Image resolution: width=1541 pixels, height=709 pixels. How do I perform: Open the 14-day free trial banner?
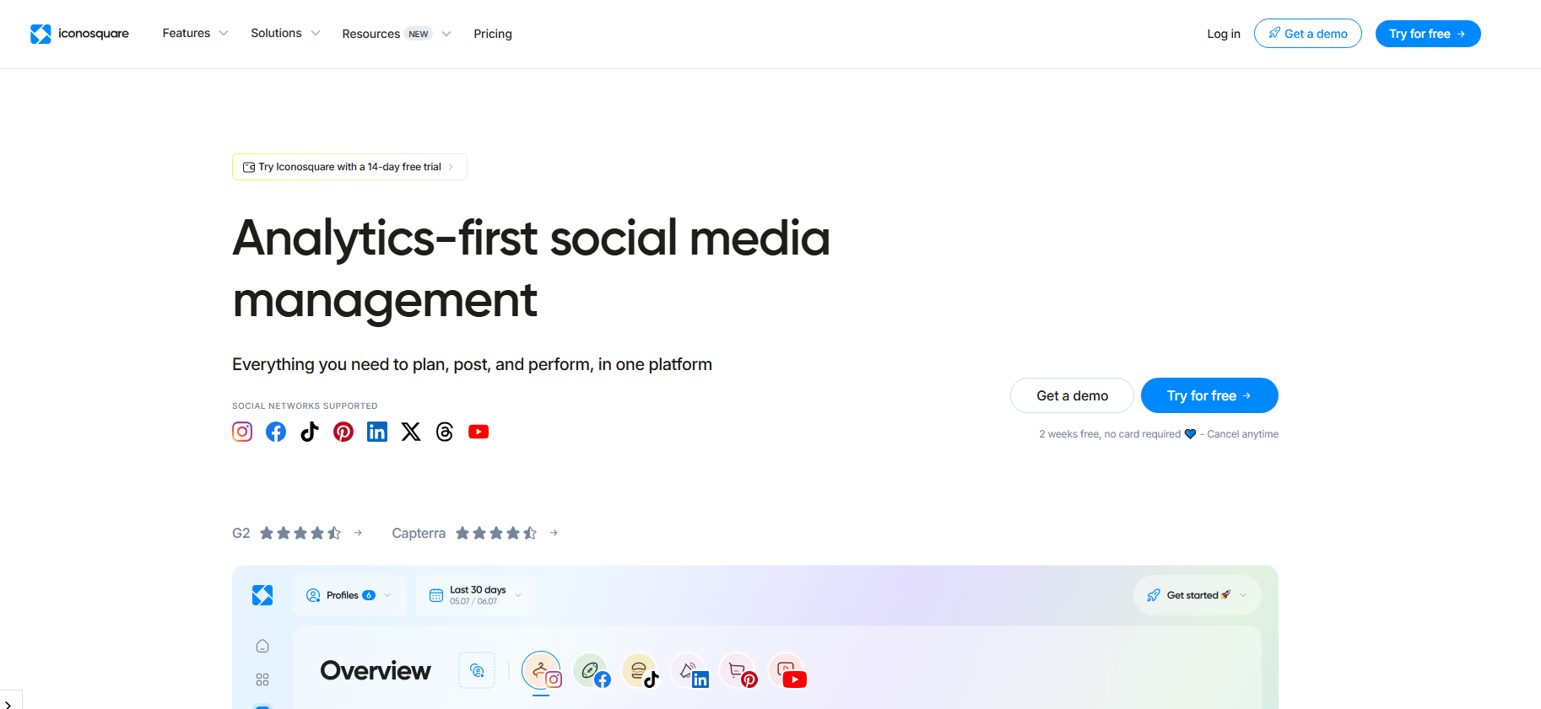(x=349, y=167)
